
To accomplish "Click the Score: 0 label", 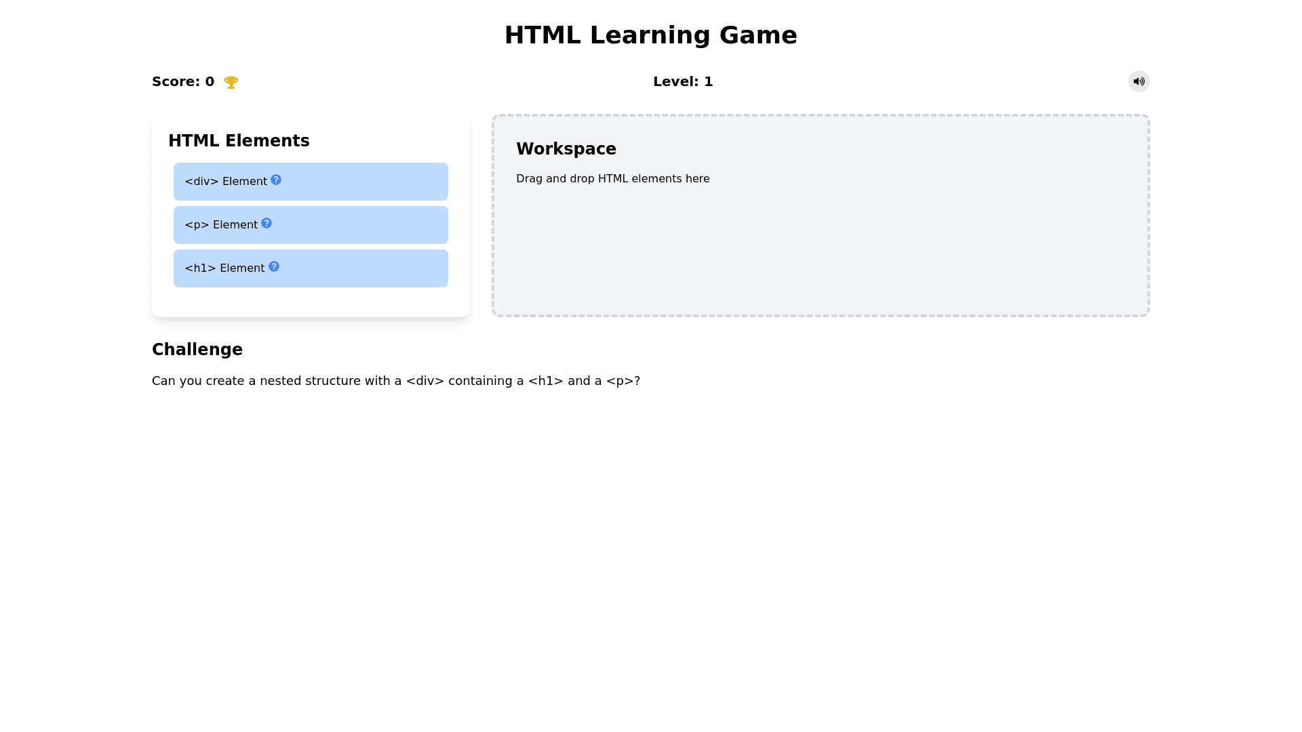I will [183, 82].
